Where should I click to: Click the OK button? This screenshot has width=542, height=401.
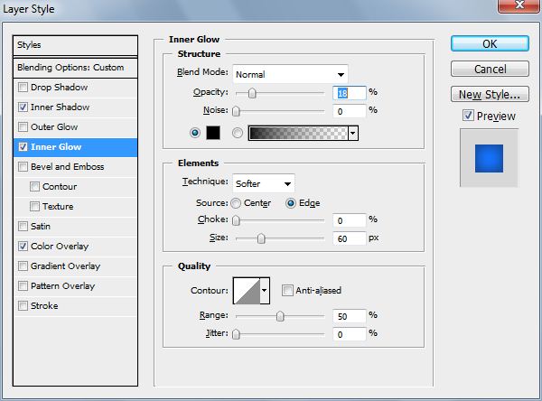[490, 44]
